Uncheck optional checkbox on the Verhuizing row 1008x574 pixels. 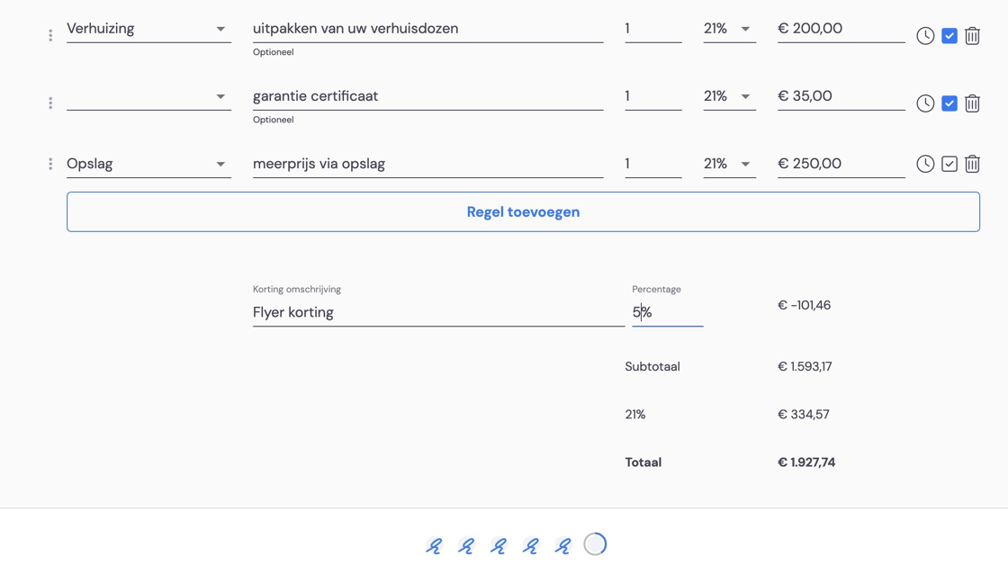tap(949, 36)
